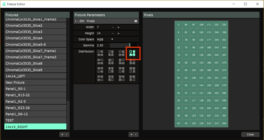Click the Width value field
The image size is (264, 140).
click(x=103, y=27)
